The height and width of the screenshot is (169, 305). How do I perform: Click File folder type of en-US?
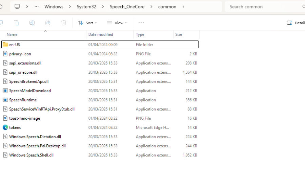144,45
